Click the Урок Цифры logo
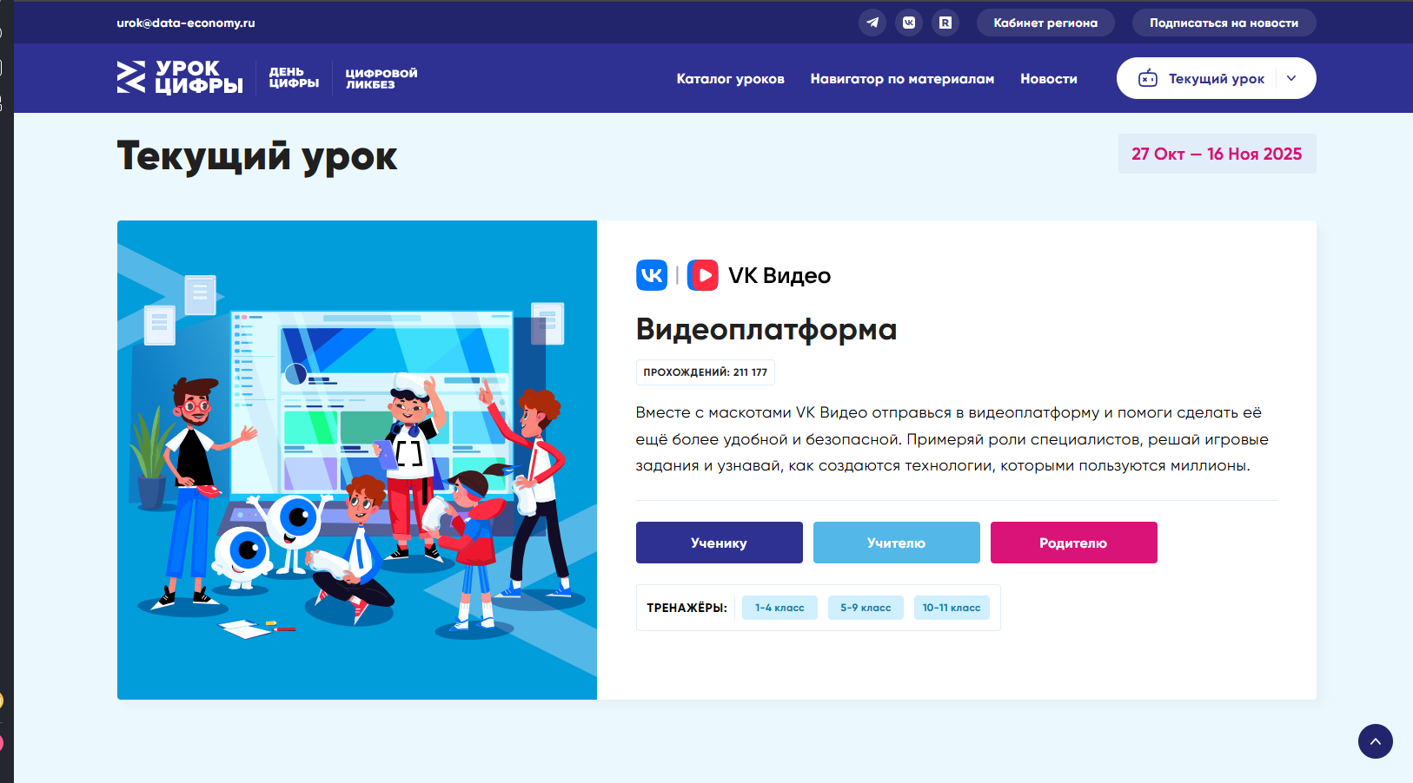1413x783 pixels. point(180,77)
